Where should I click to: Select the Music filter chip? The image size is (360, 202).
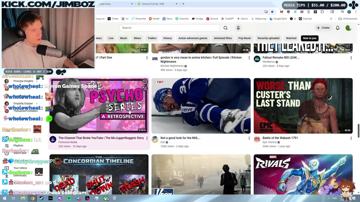tap(123, 38)
